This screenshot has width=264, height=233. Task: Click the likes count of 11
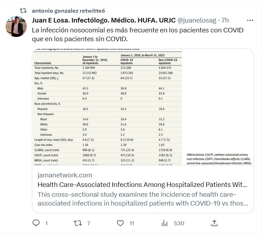[x=132, y=223]
